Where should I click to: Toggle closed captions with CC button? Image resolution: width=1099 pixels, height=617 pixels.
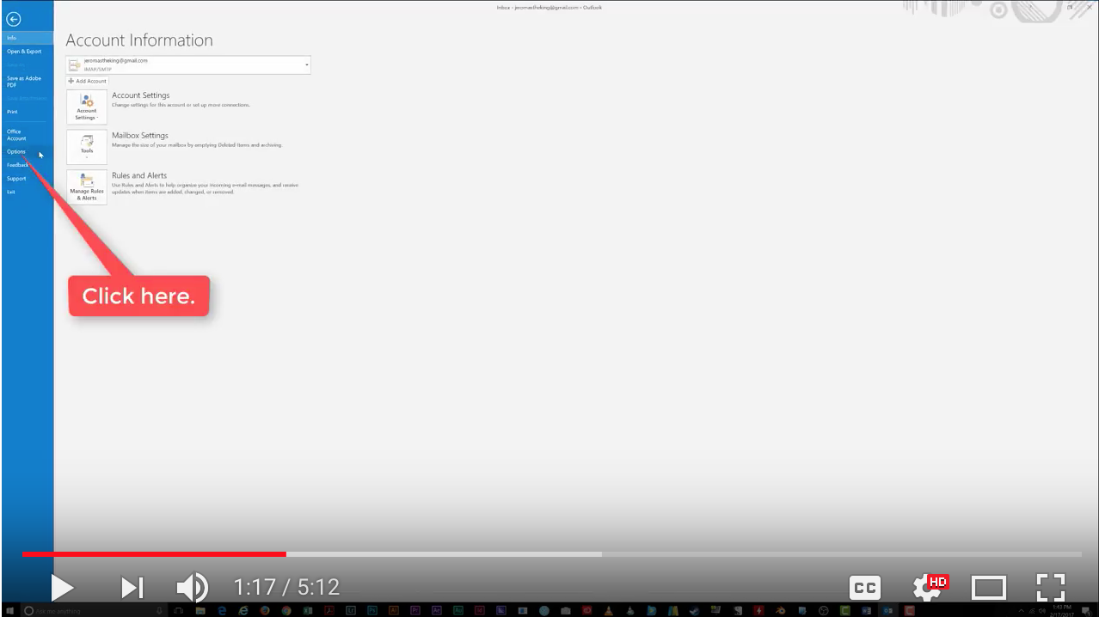click(865, 588)
